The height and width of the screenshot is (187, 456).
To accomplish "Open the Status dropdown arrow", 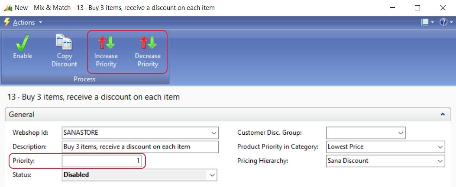I will tap(212, 175).
